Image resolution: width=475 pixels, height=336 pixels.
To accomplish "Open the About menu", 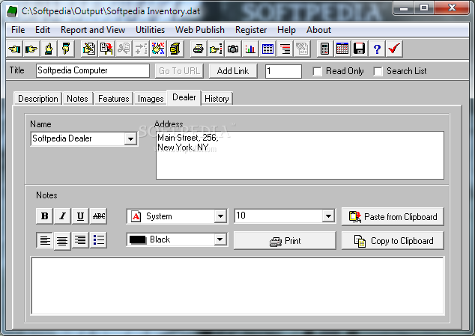I will [318, 30].
